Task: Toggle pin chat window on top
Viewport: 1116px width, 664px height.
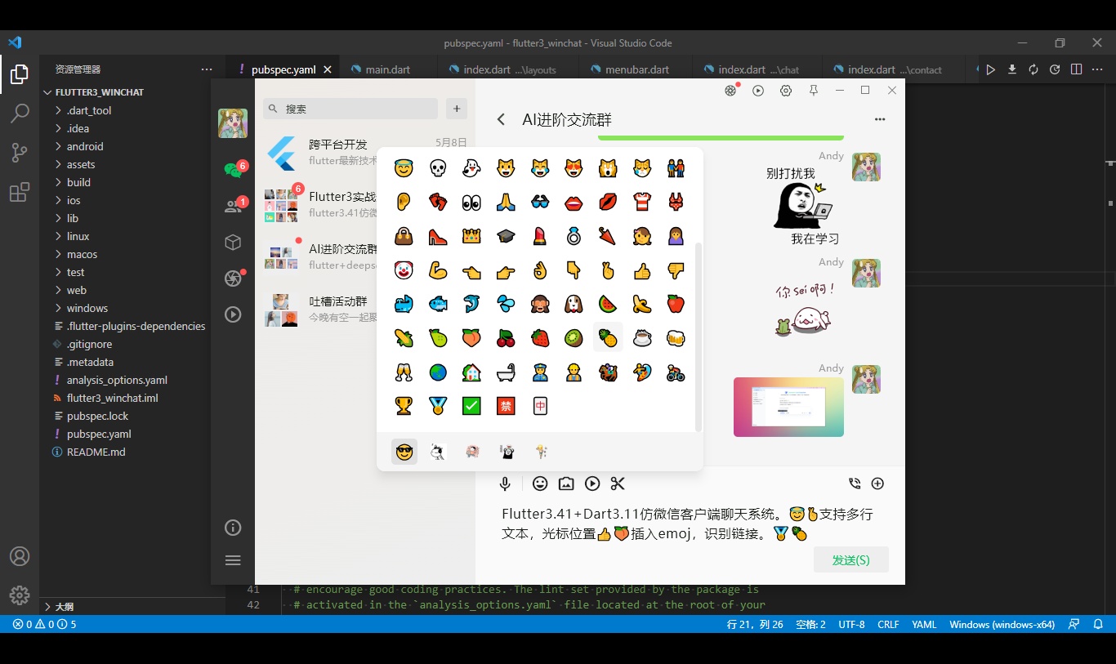Action: click(x=813, y=91)
